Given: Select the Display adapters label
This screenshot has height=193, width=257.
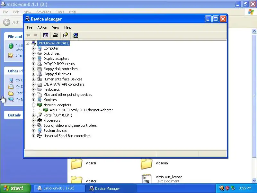Looking at the screenshot, I should pos(56,59).
